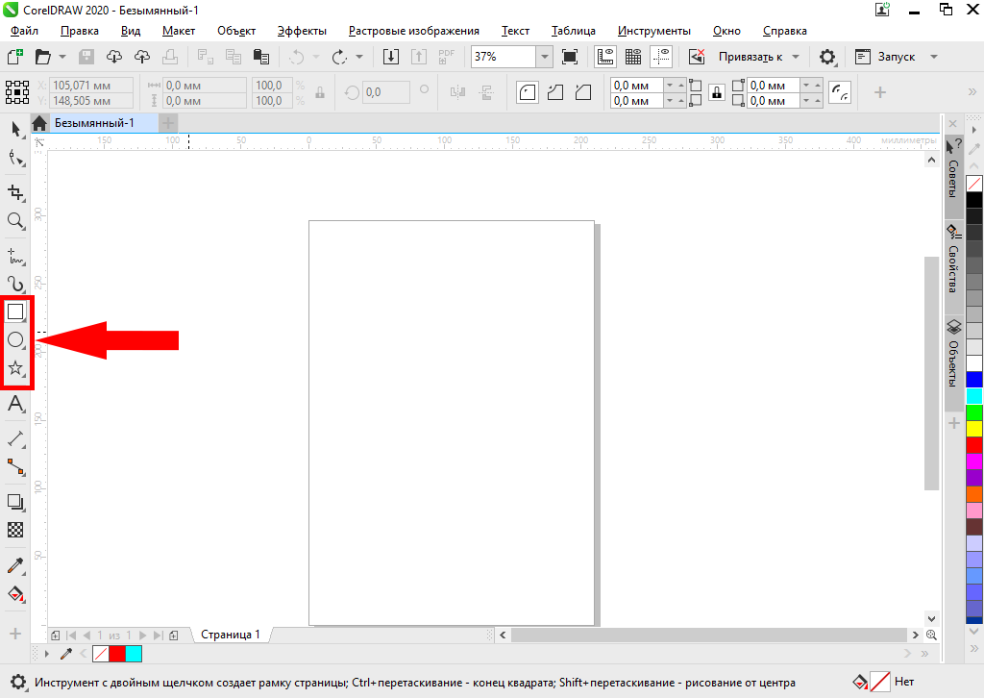
Task: Toggle the corner radius lock
Action: coord(716,92)
